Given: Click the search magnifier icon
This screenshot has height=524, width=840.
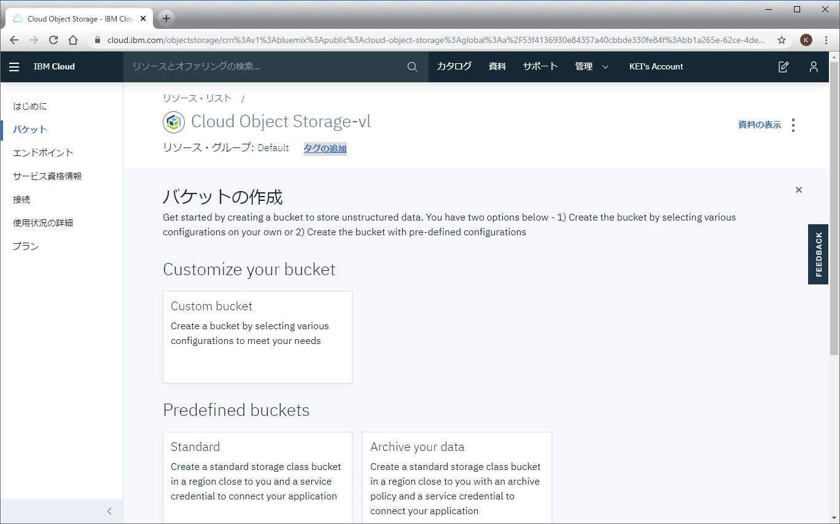Looking at the screenshot, I should point(412,67).
